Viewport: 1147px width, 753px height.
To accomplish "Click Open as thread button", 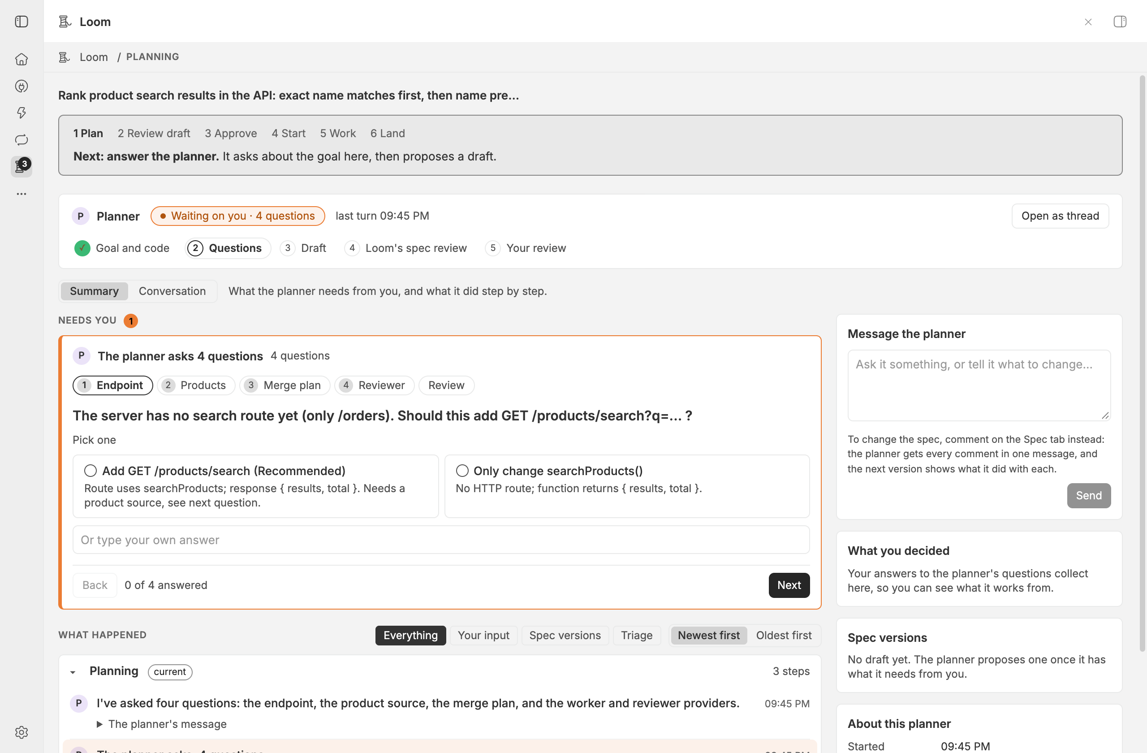I will pyautogui.click(x=1060, y=216).
